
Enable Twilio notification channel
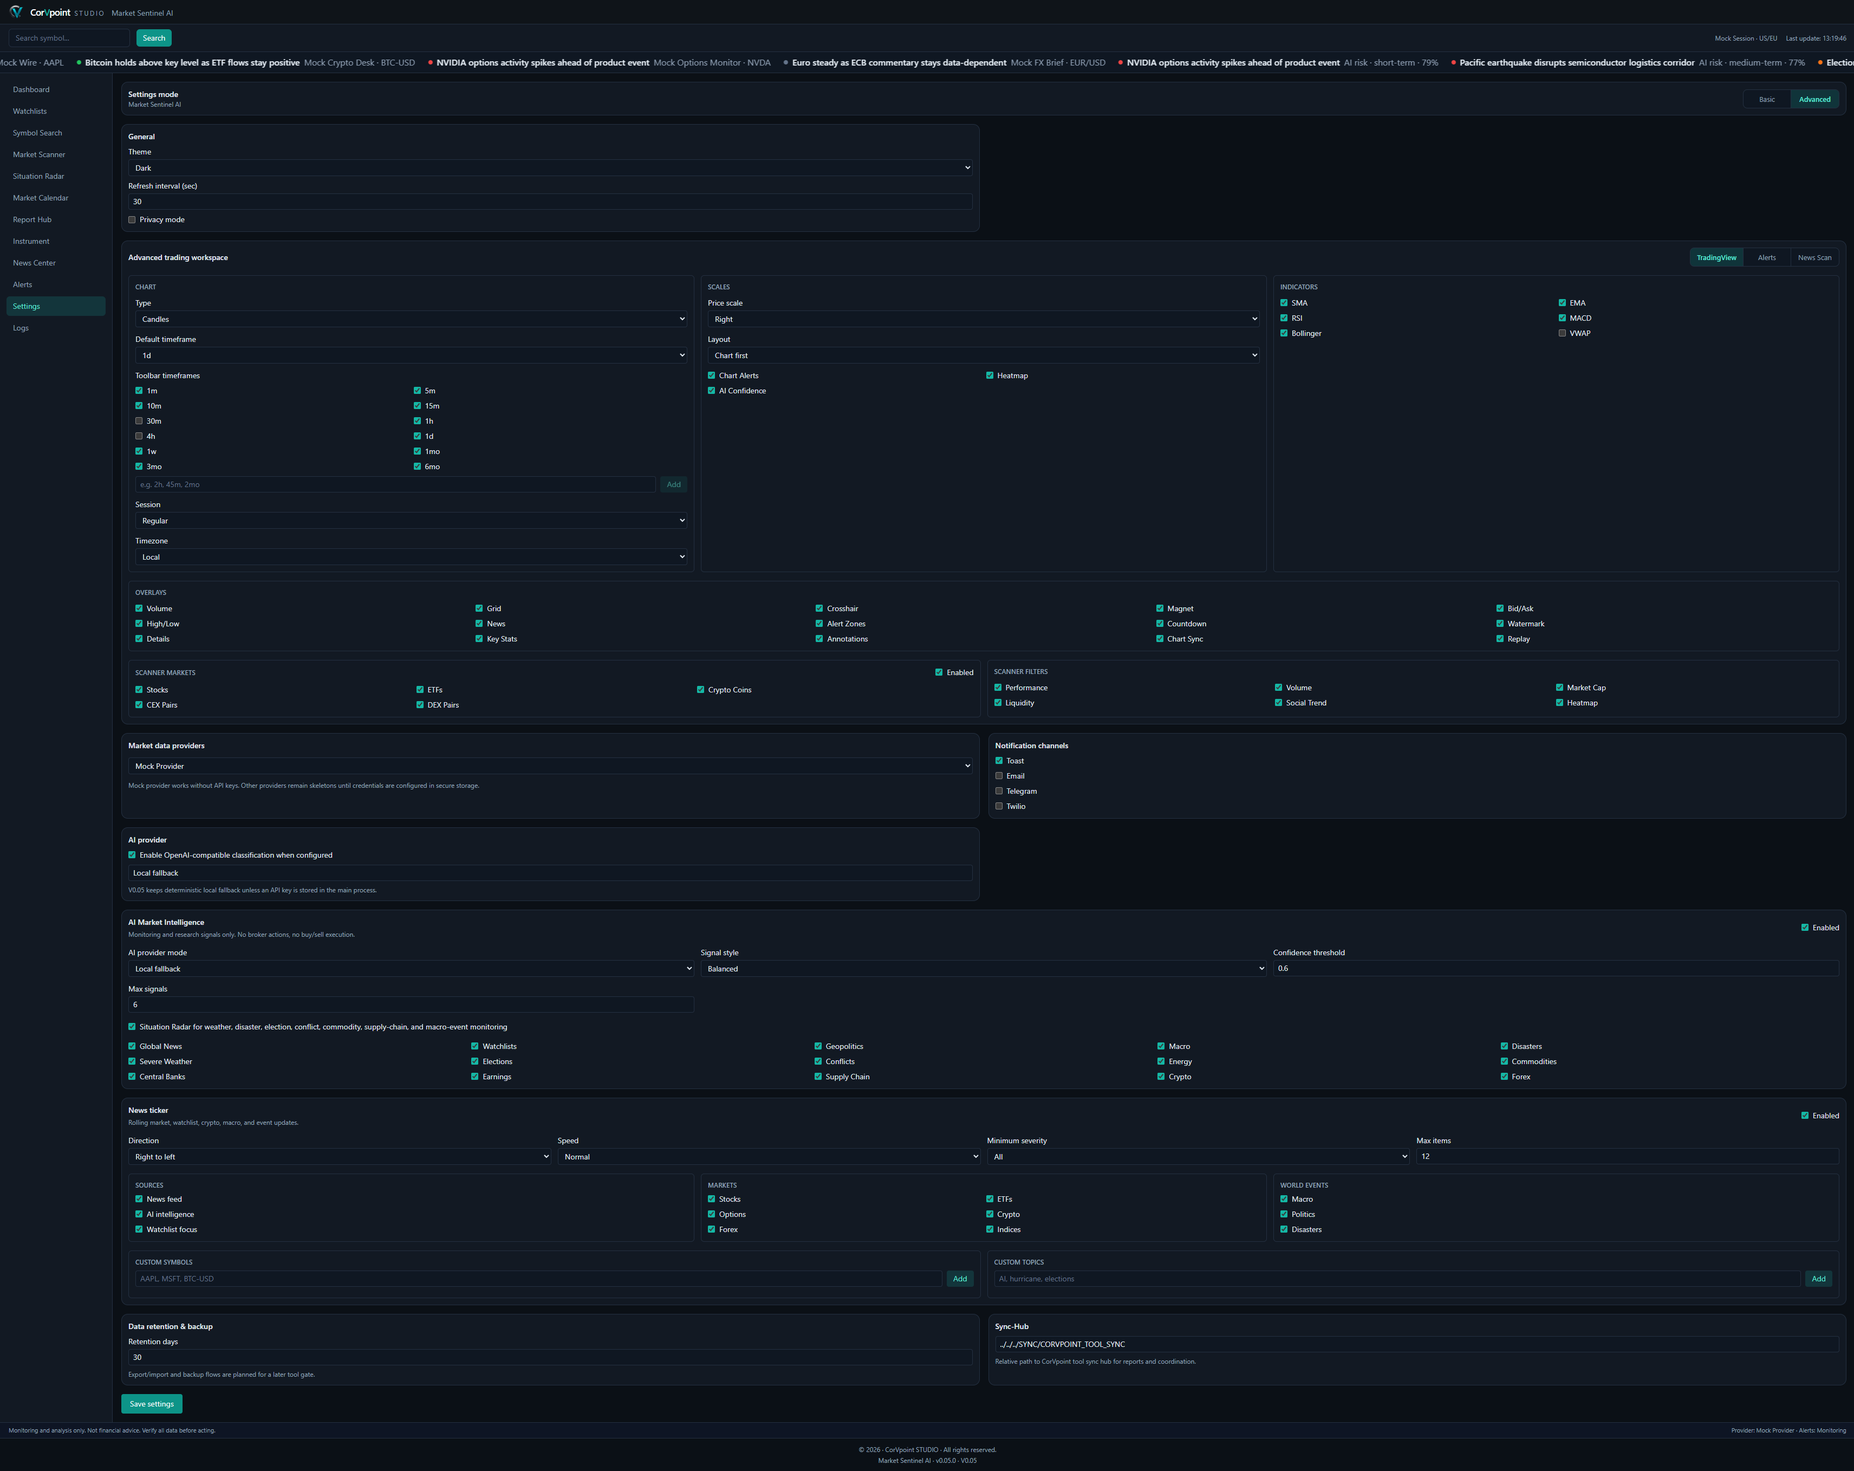999,806
